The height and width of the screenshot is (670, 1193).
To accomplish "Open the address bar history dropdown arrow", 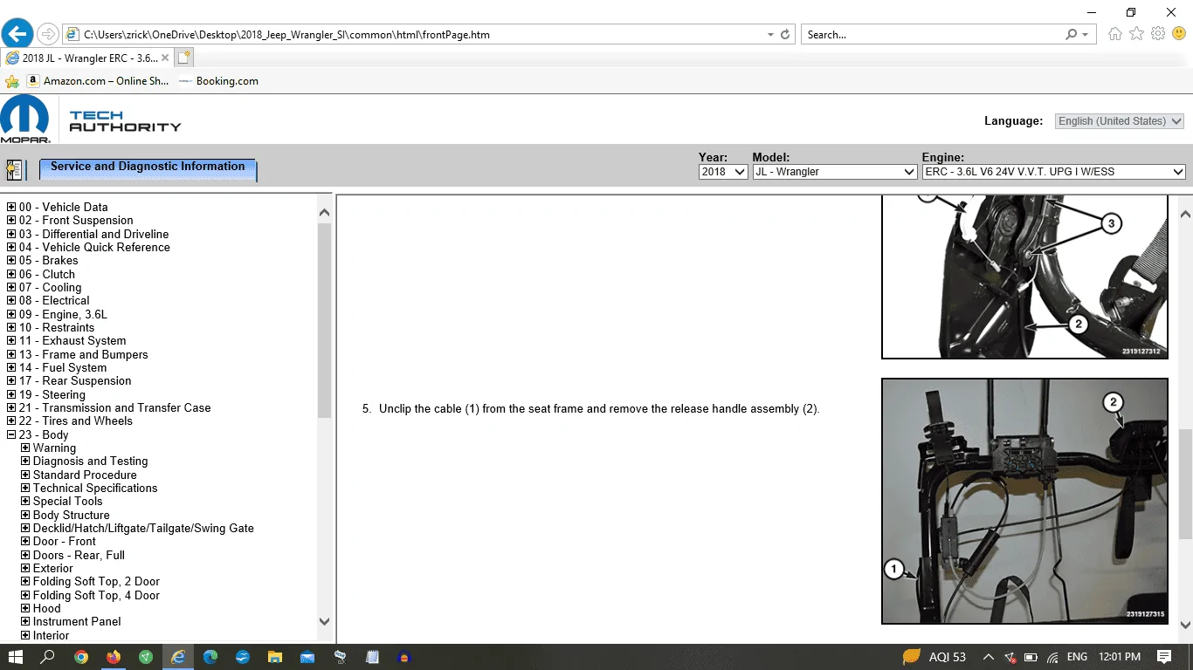I will click(770, 35).
